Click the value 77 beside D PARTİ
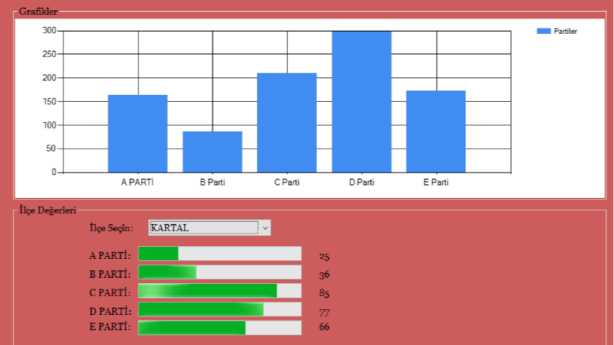The image size is (614, 345). [x=324, y=313]
